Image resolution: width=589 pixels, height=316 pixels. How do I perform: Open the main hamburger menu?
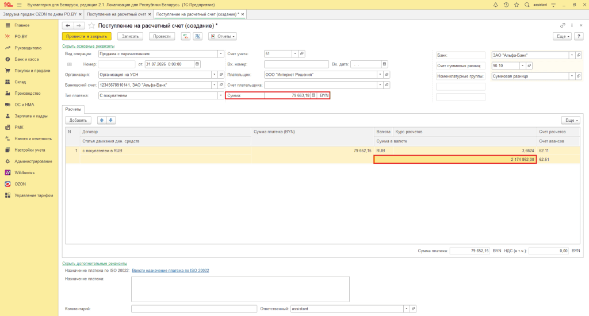click(19, 5)
